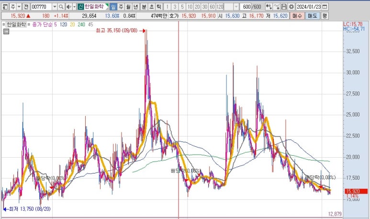Choose the 20 interval button
This screenshot has width=370, height=219.
pos(197,7)
